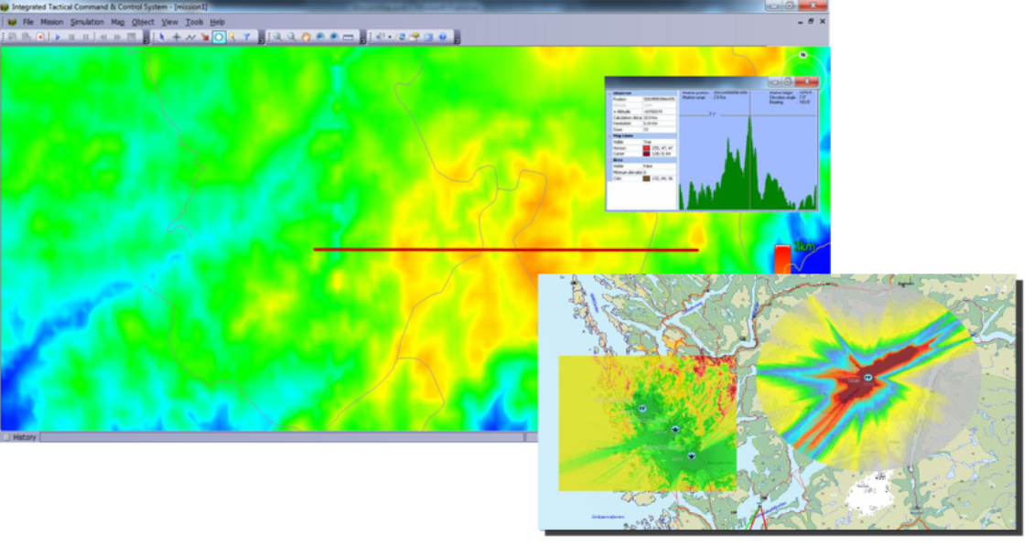Select the arrow selection tool

pyautogui.click(x=162, y=35)
